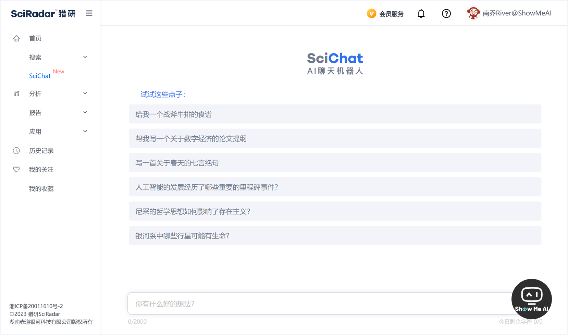Open 我的收藏 page
568x335 pixels.
point(41,189)
